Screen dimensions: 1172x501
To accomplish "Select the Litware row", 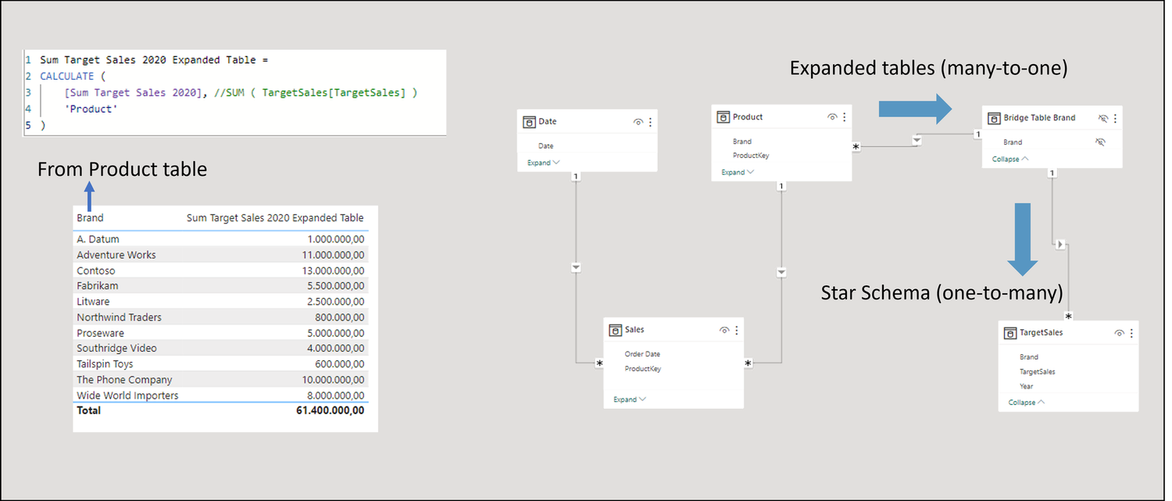I will point(220,302).
